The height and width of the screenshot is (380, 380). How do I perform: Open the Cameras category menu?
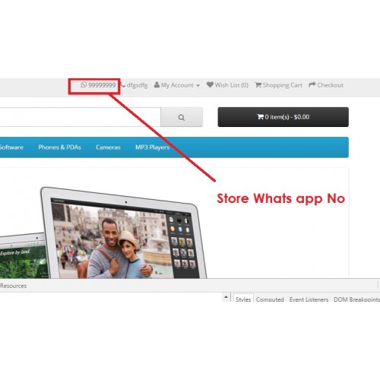pos(108,147)
